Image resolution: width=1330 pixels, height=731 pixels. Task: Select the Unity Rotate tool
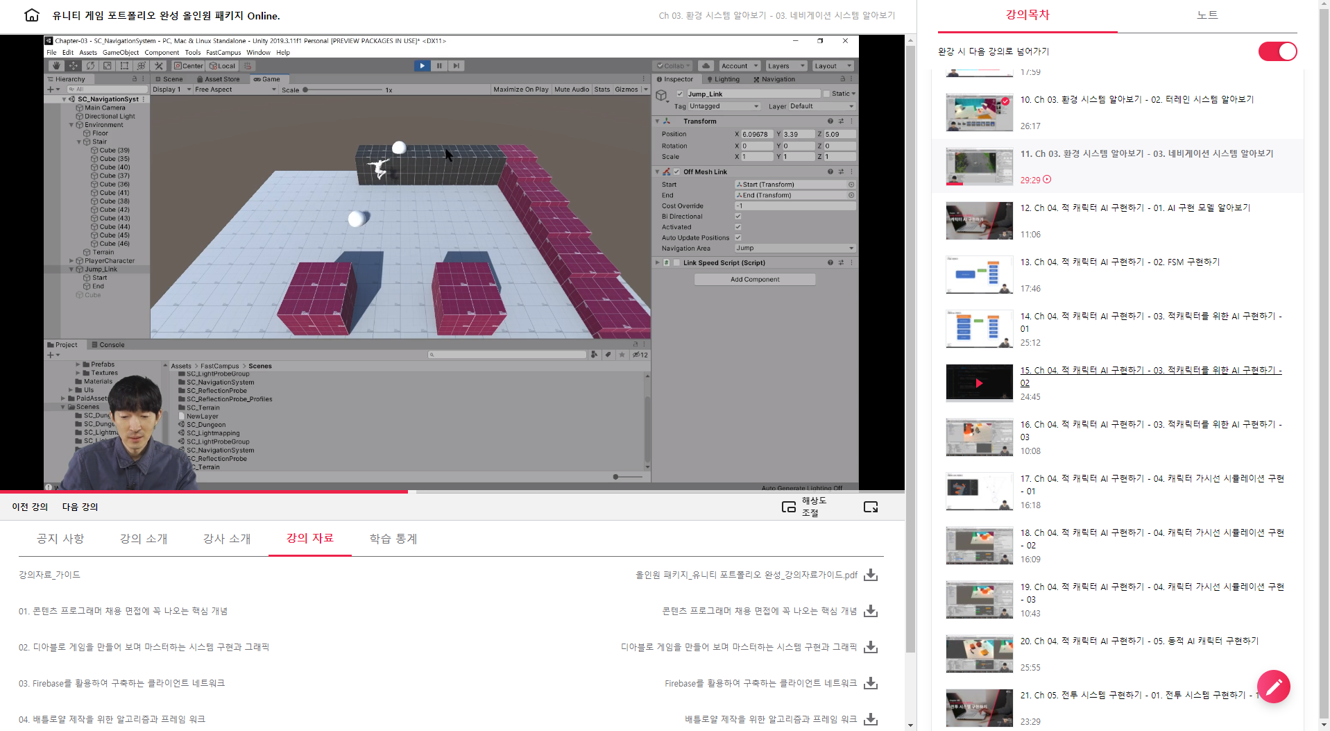pos(90,66)
